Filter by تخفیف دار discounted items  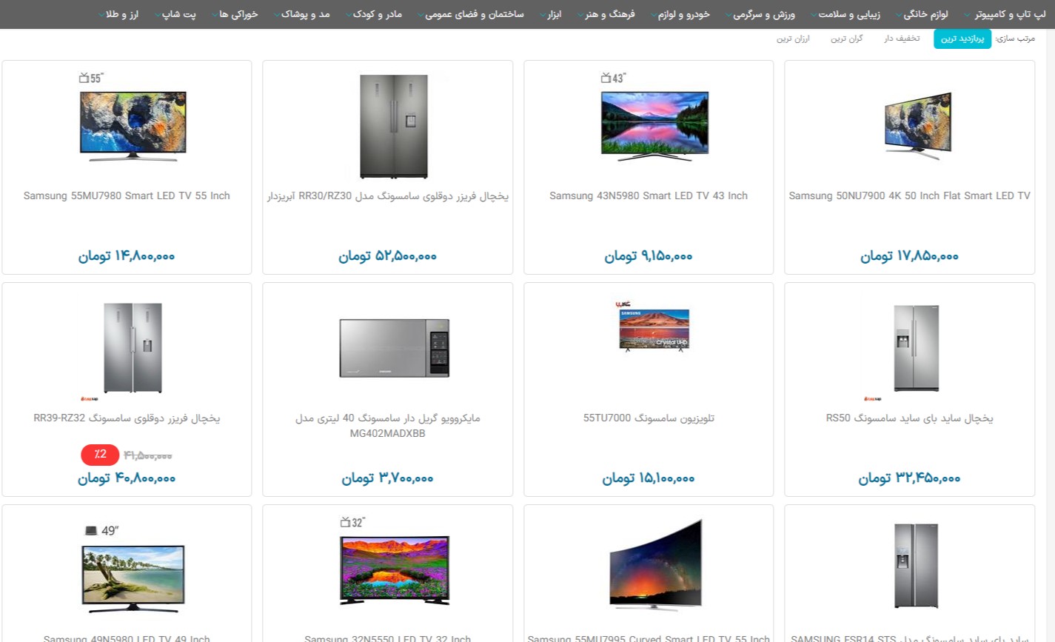[x=902, y=39]
